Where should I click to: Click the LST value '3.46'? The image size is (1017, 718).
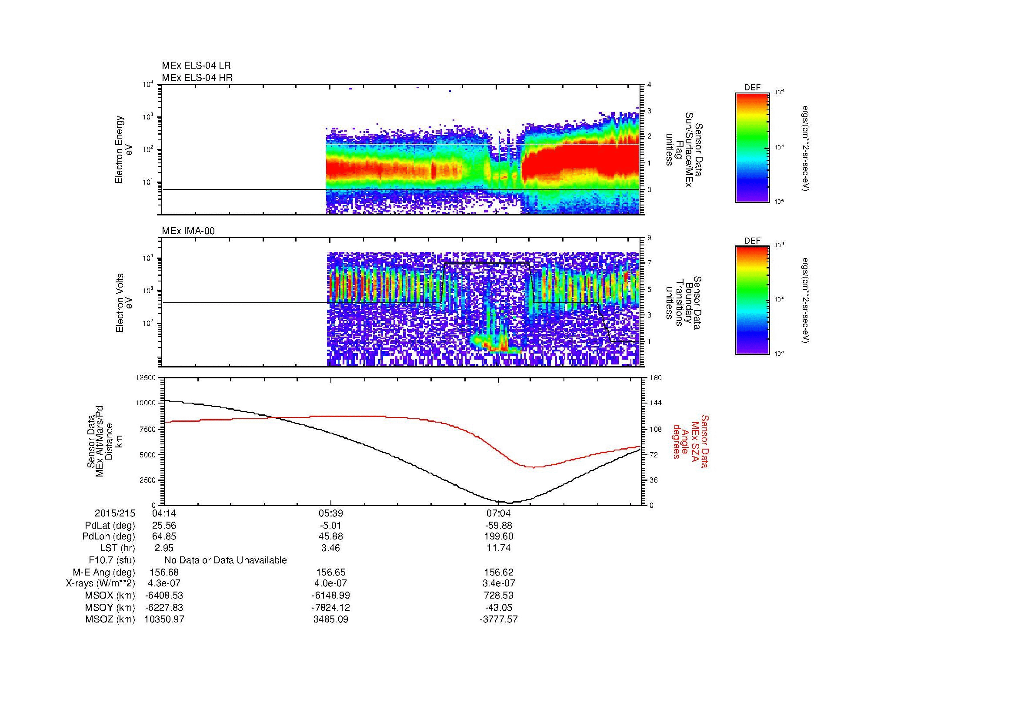pyautogui.click(x=330, y=548)
